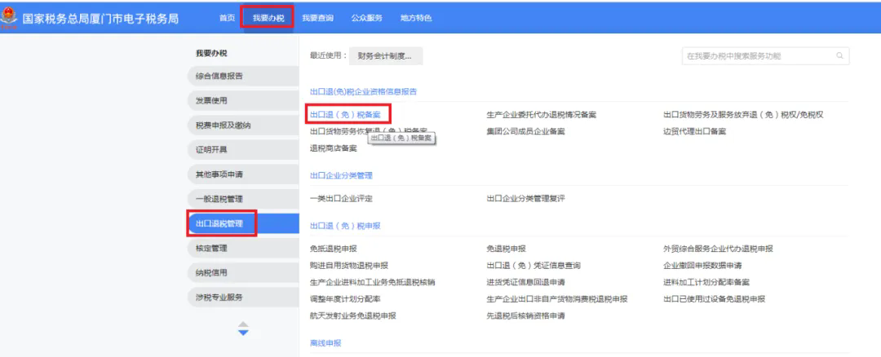
Task: Click 出口企业分类管理 section heading
Action: pos(341,175)
